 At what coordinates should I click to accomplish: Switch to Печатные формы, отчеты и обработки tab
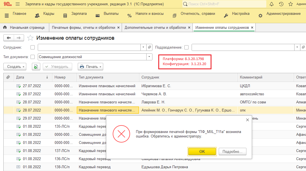(x=84, y=28)
